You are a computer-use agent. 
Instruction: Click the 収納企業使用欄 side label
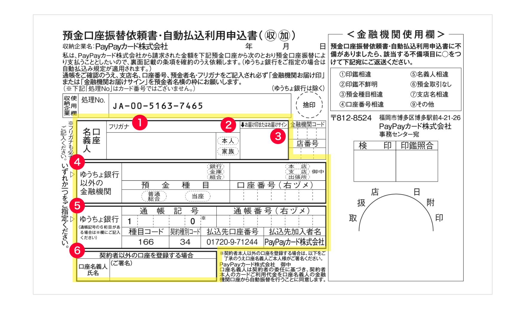70,105
